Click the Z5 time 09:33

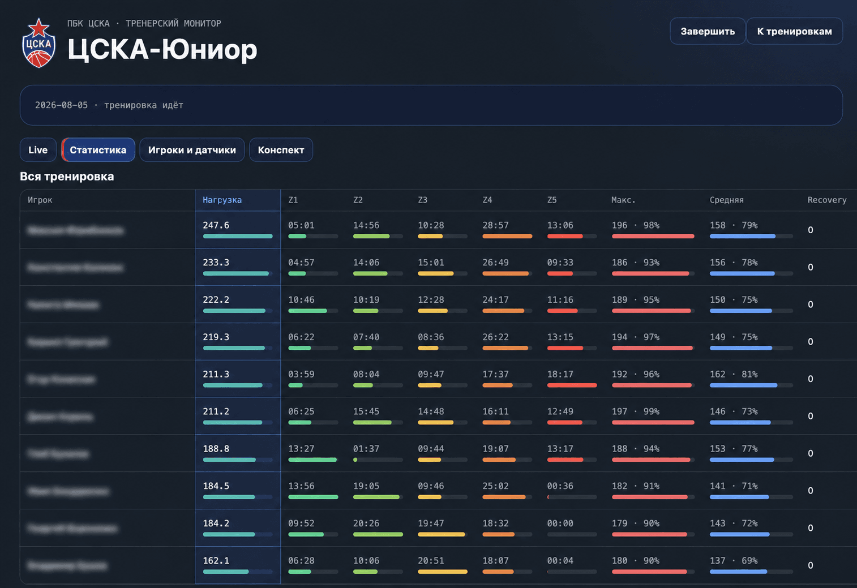tap(560, 263)
